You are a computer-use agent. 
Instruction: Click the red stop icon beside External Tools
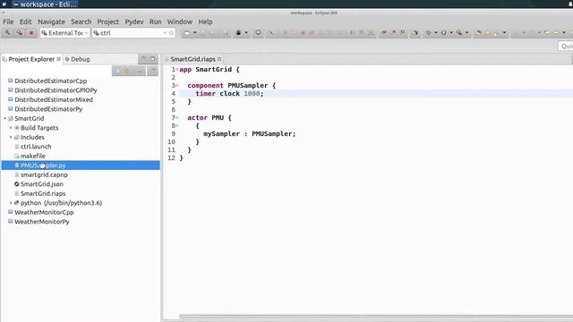pos(31,33)
